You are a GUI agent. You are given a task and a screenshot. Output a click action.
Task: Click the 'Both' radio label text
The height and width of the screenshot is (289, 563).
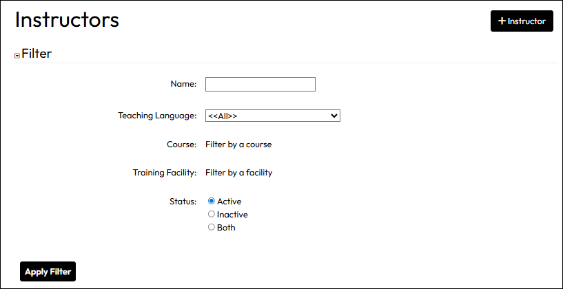226,228
